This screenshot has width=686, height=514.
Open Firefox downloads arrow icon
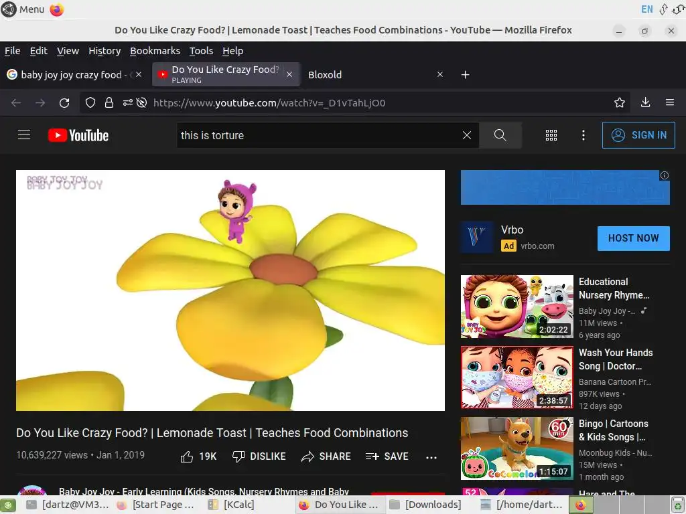(x=645, y=102)
